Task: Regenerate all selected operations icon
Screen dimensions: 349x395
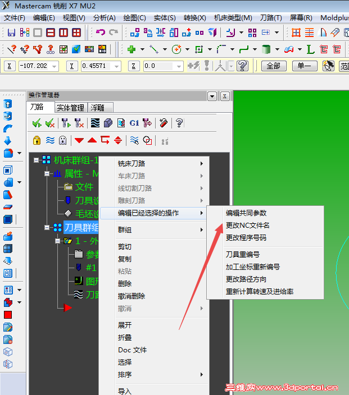Action: pyautogui.click(x=66, y=123)
